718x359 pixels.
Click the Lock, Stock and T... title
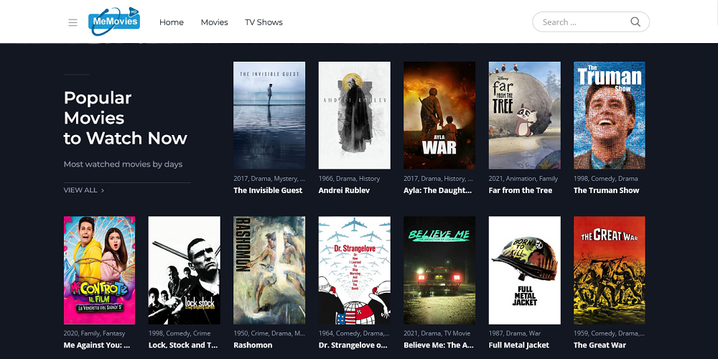click(183, 345)
